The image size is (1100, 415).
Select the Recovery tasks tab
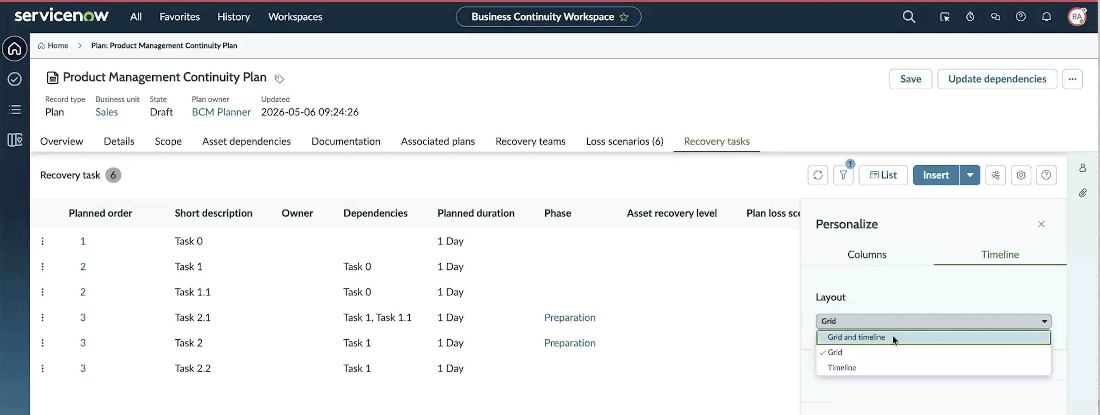717,141
